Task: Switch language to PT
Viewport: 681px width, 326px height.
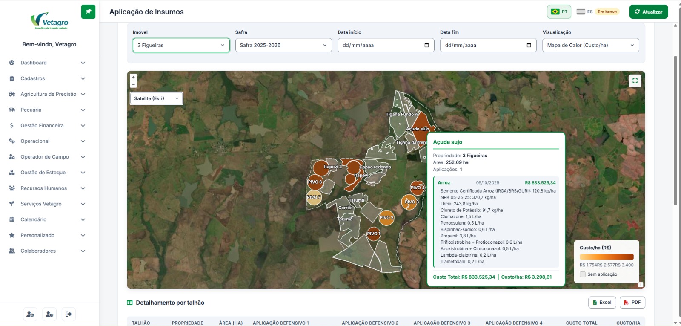Action: pos(559,12)
